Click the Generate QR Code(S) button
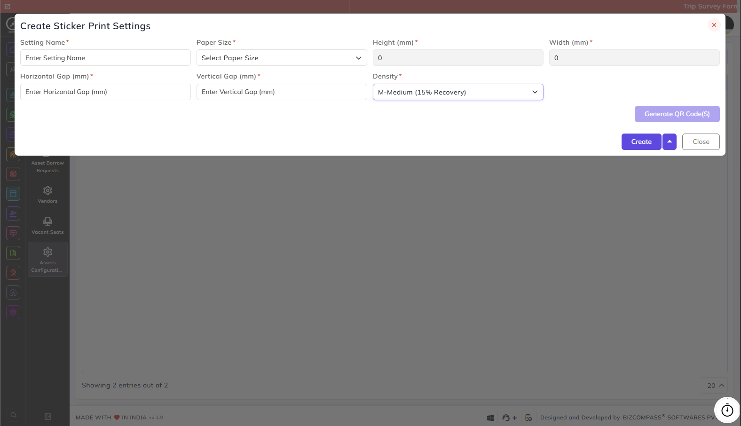 pos(677,114)
